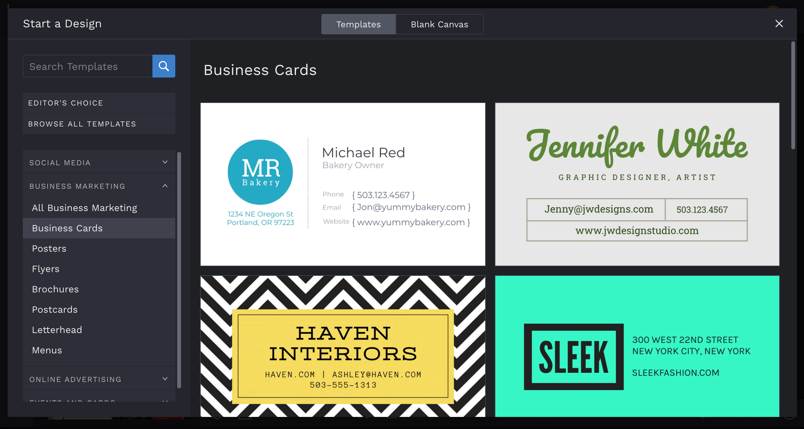
Task: Select the Templates tab
Action: (358, 24)
